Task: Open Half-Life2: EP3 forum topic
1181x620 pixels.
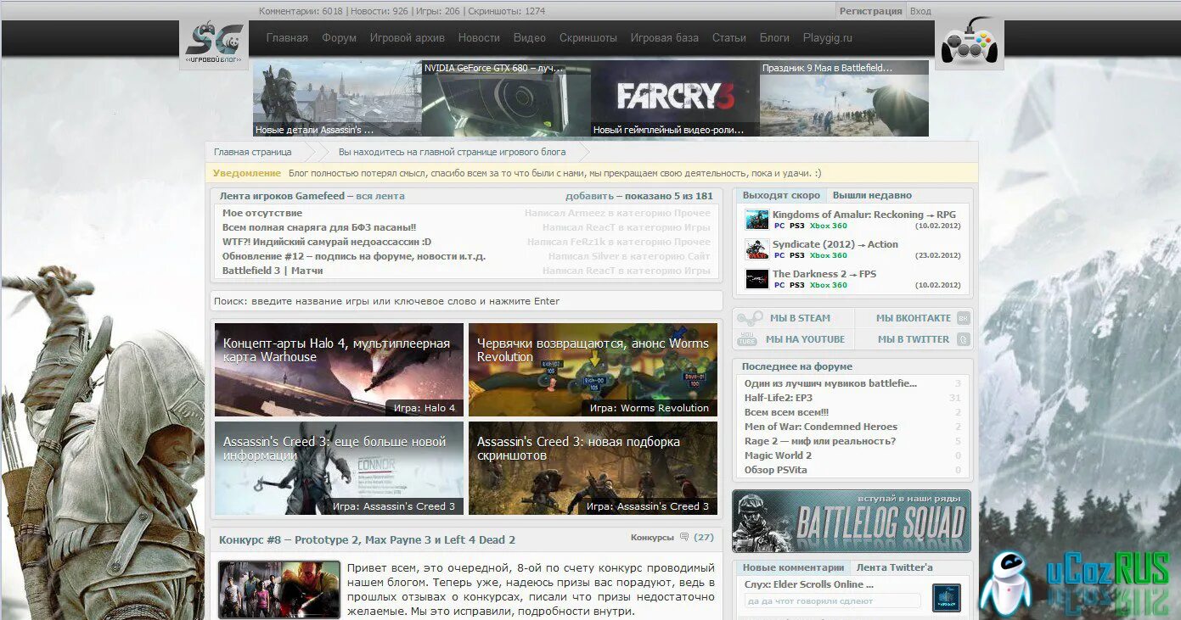Action: point(779,398)
